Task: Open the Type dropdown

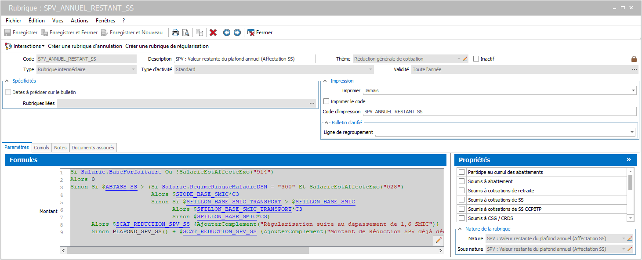Action: [x=134, y=69]
